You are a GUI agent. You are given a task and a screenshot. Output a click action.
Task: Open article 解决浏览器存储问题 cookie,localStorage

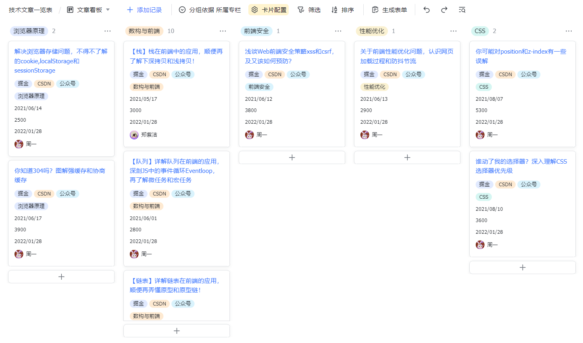61,61
